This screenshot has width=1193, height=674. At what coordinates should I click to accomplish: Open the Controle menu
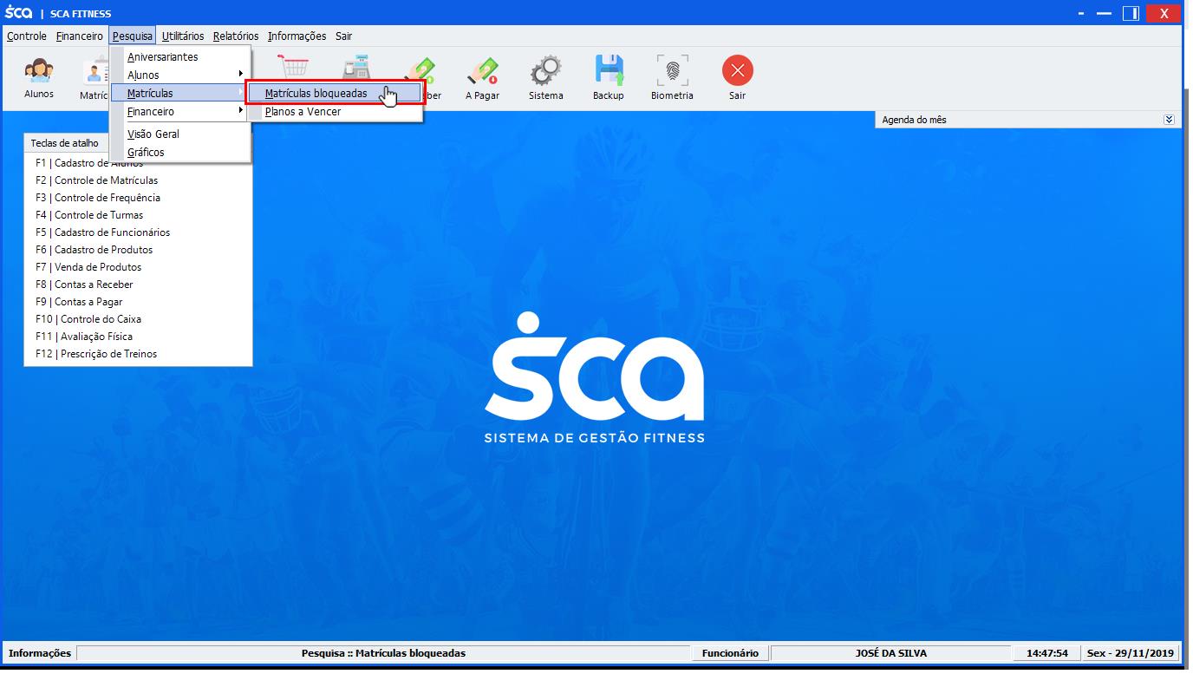click(27, 36)
